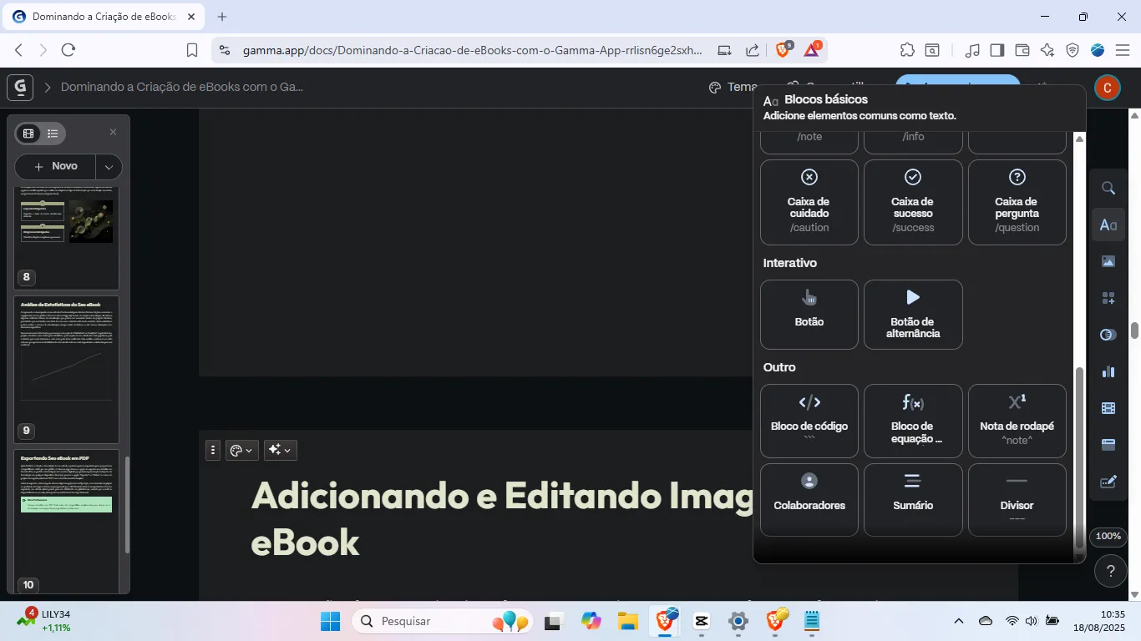Screen dimensions: 1141x641
Task: Open the Tema theme menu
Action: click(733, 87)
